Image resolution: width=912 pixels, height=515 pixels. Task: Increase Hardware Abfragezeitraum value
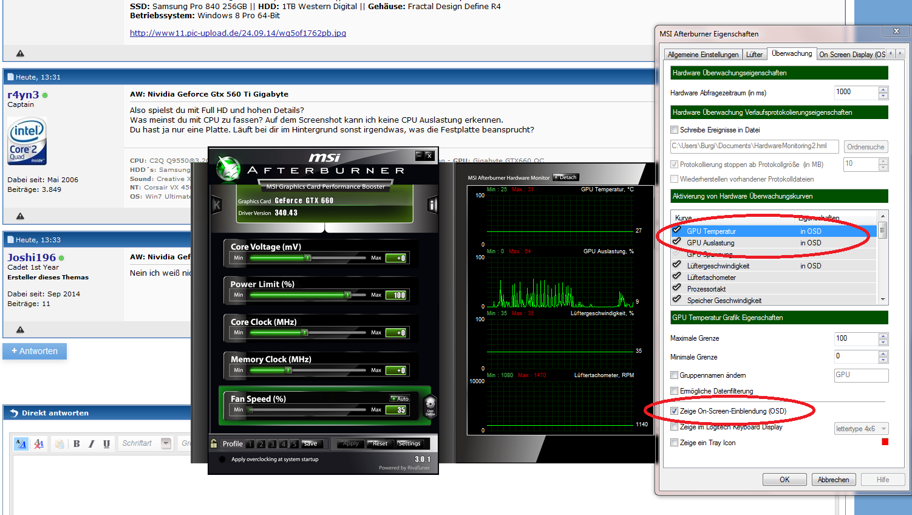point(883,90)
